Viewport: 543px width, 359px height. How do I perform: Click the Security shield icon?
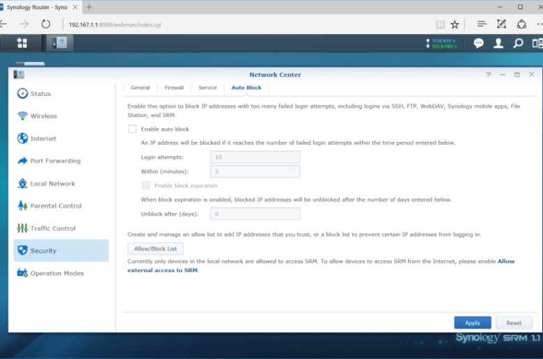(22, 250)
